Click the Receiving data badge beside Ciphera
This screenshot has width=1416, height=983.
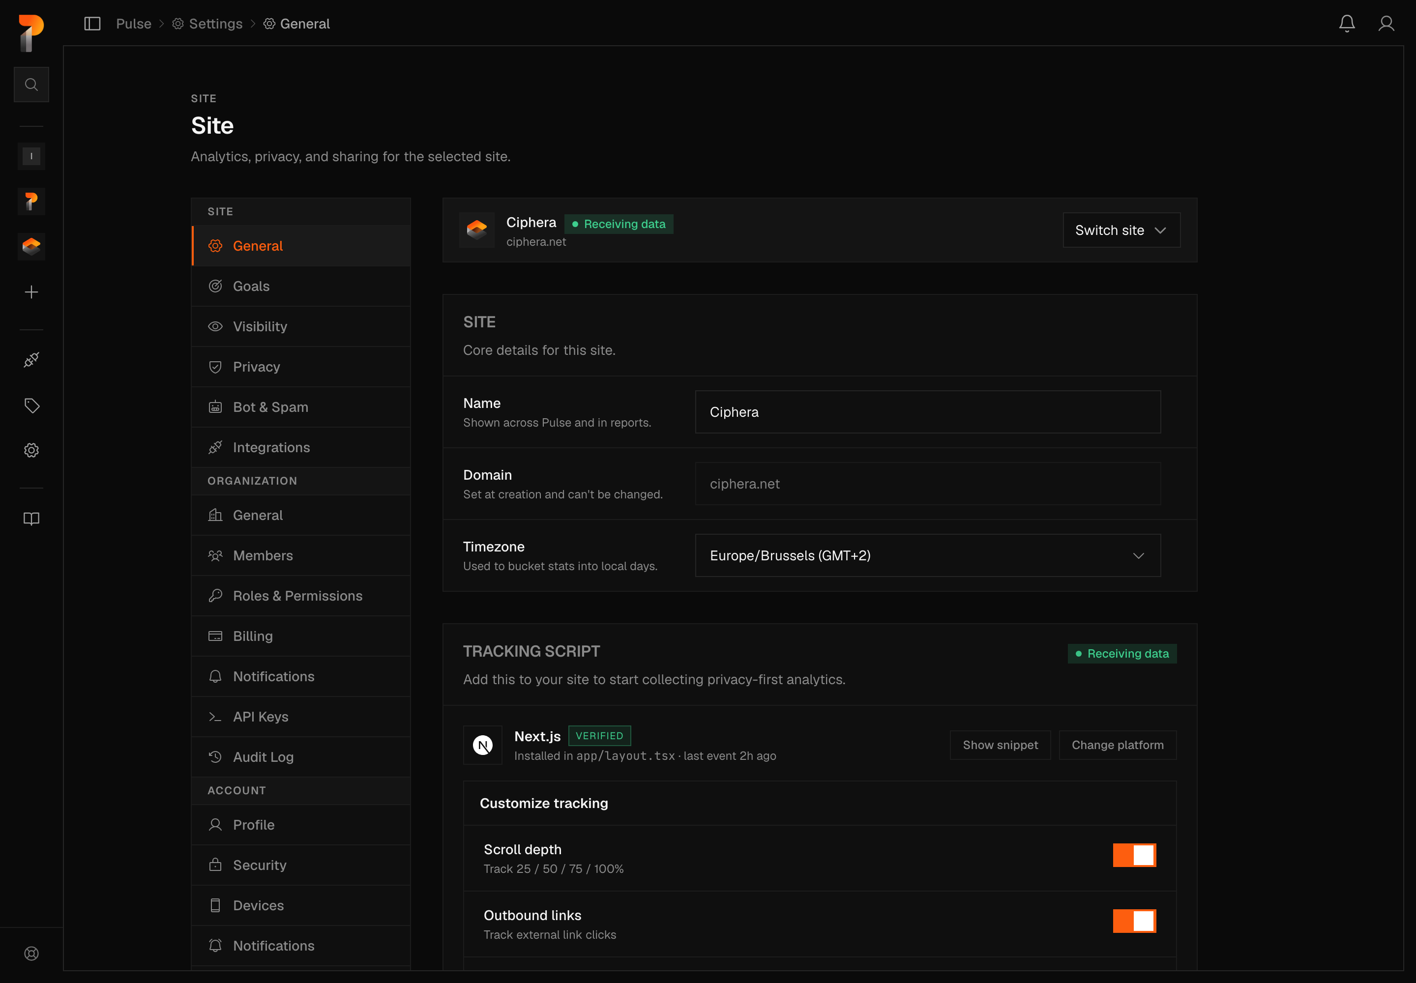(619, 224)
